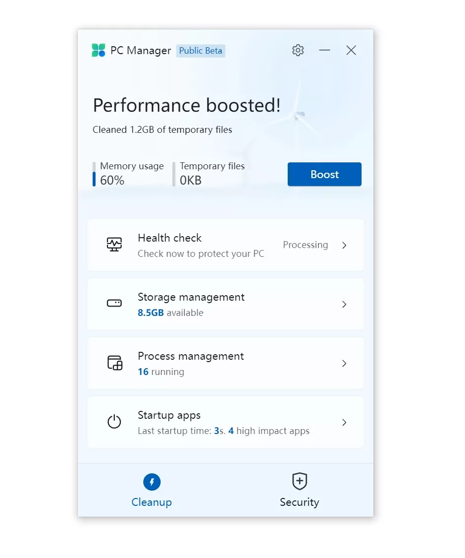The image size is (465, 558).
Task: Click the Startup apps power icon
Action: (x=114, y=422)
